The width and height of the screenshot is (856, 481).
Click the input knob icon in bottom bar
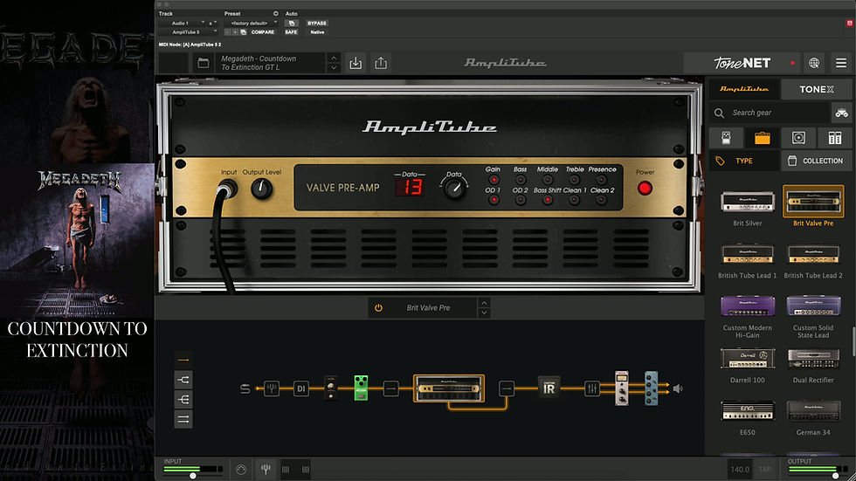pyautogui.click(x=241, y=469)
